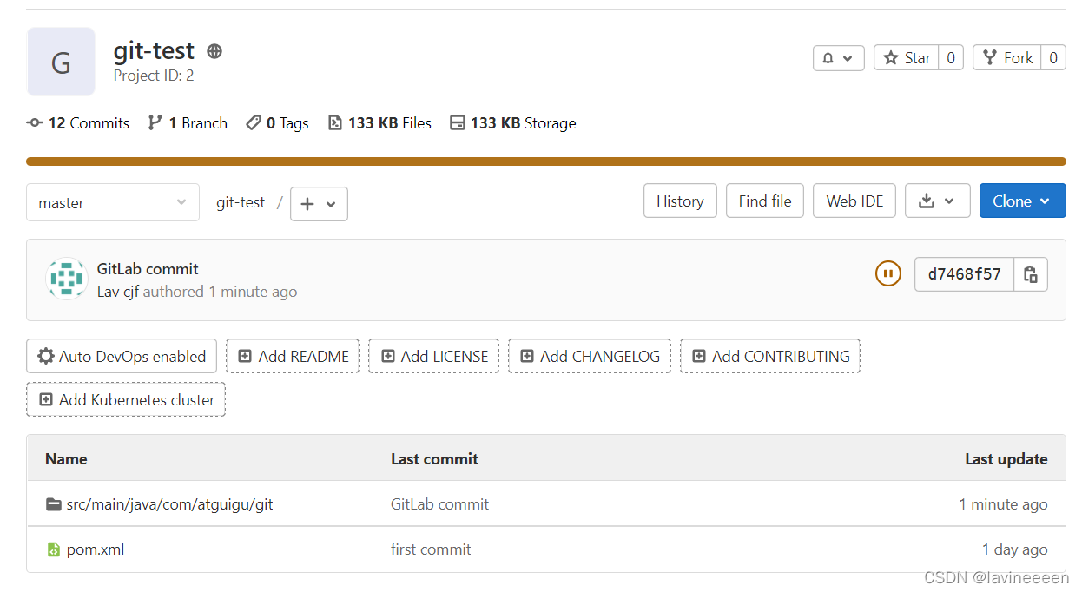
Task: Open the first commit link
Action: [431, 549]
